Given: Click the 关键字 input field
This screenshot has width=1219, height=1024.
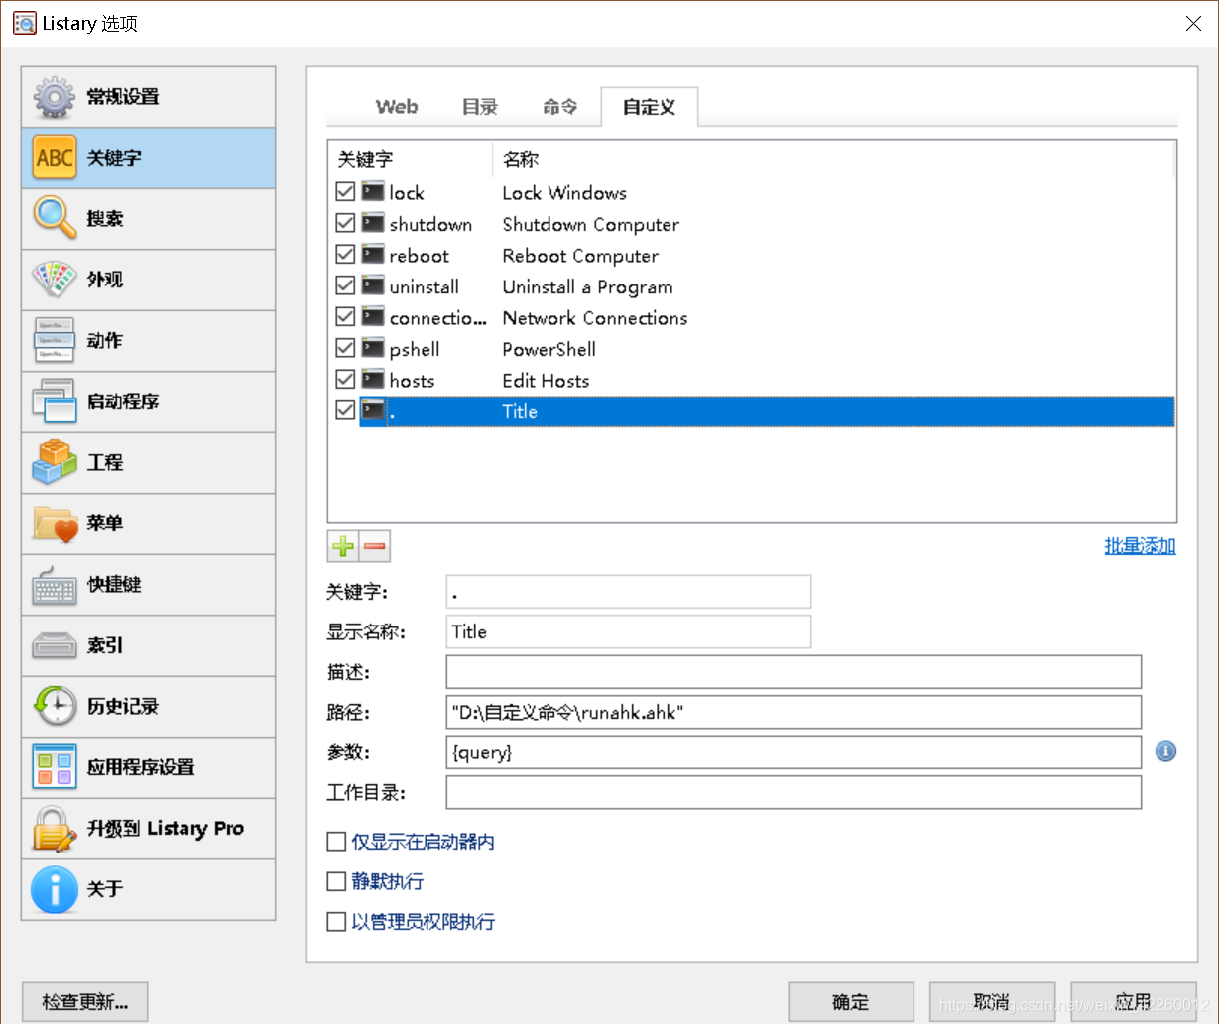Looking at the screenshot, I should 629,592.
